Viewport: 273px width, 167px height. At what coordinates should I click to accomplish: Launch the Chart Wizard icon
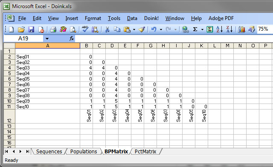[x=242, y=29]
